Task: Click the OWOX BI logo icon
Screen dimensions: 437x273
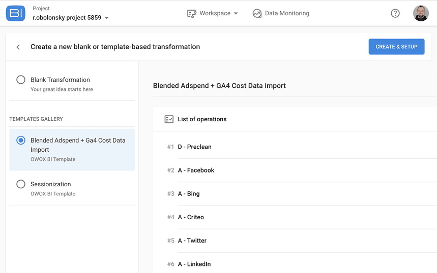Action: 15,14
